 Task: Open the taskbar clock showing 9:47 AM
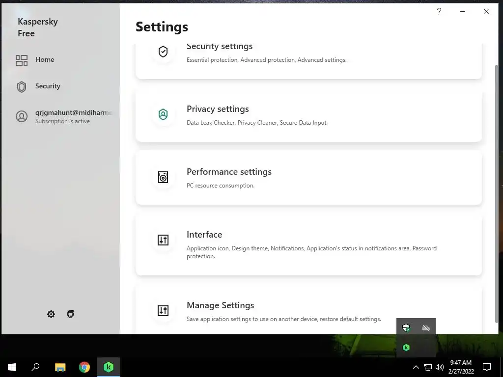[x=461, y=367]
